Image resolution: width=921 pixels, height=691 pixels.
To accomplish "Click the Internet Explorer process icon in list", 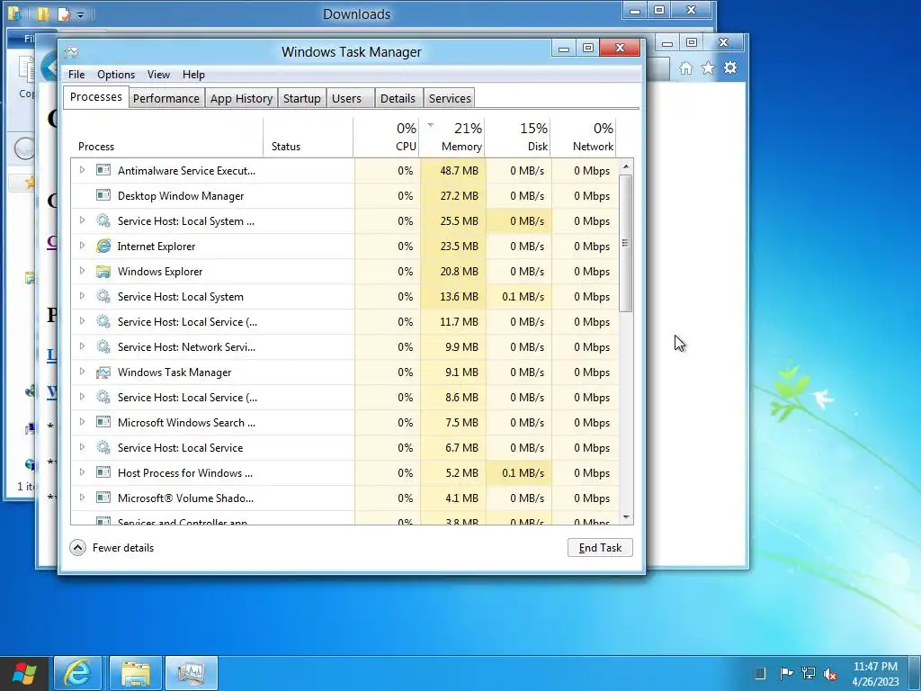I will tap(103, 247).
